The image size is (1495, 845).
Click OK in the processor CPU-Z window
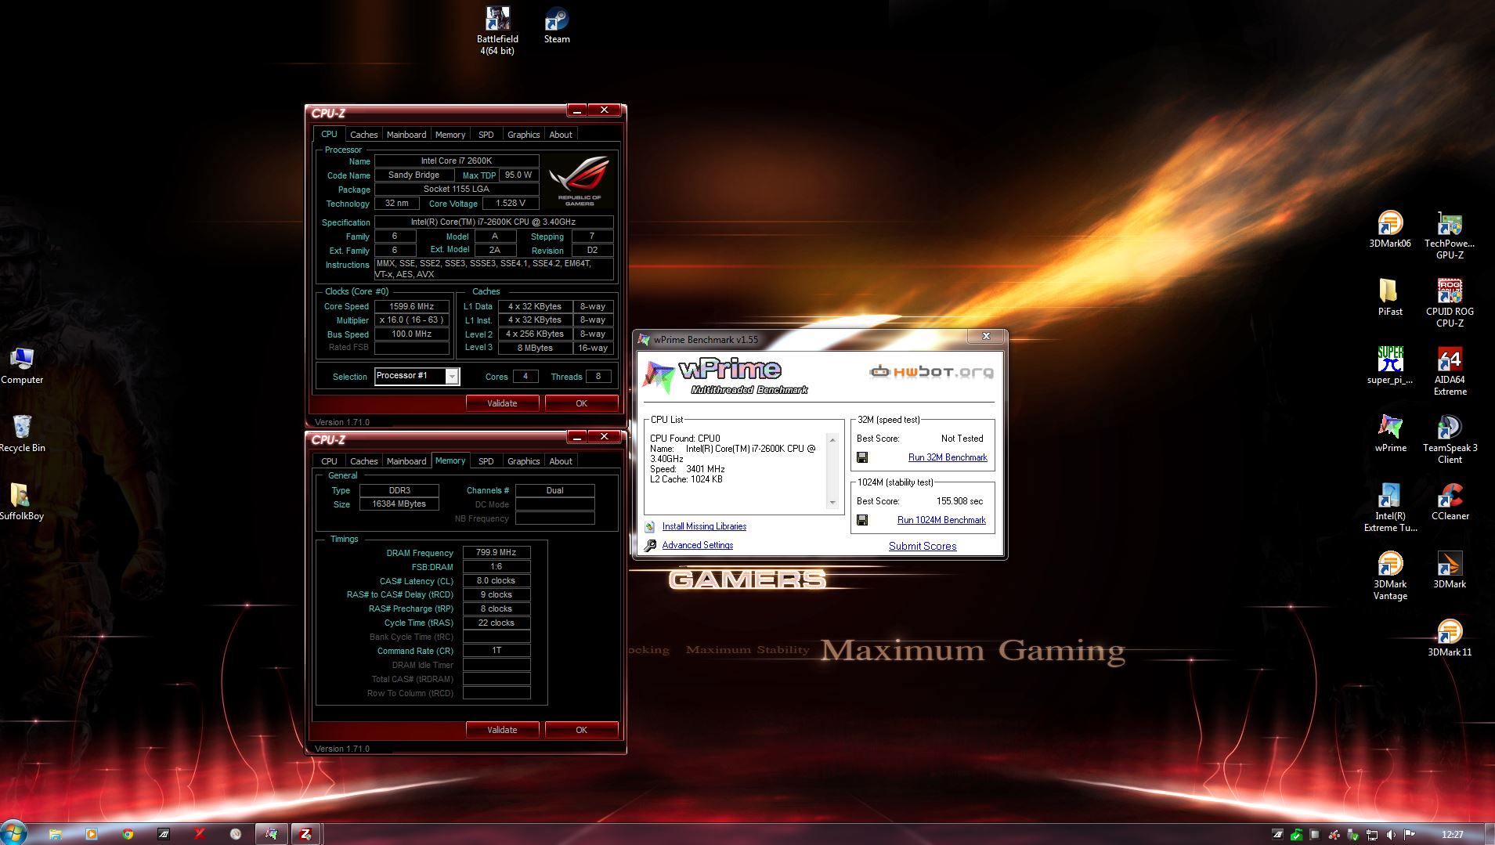[581, 403]
